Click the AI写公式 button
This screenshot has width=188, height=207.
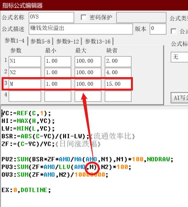179,98
